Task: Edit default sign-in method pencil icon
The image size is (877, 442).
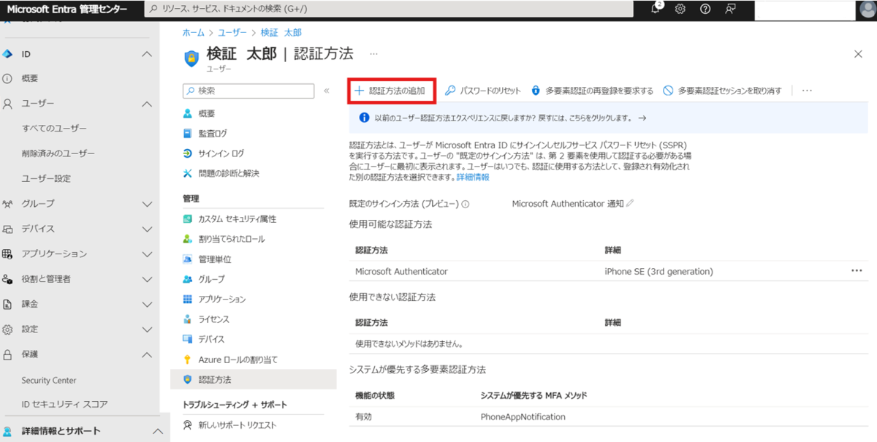Action: point(630,204)
